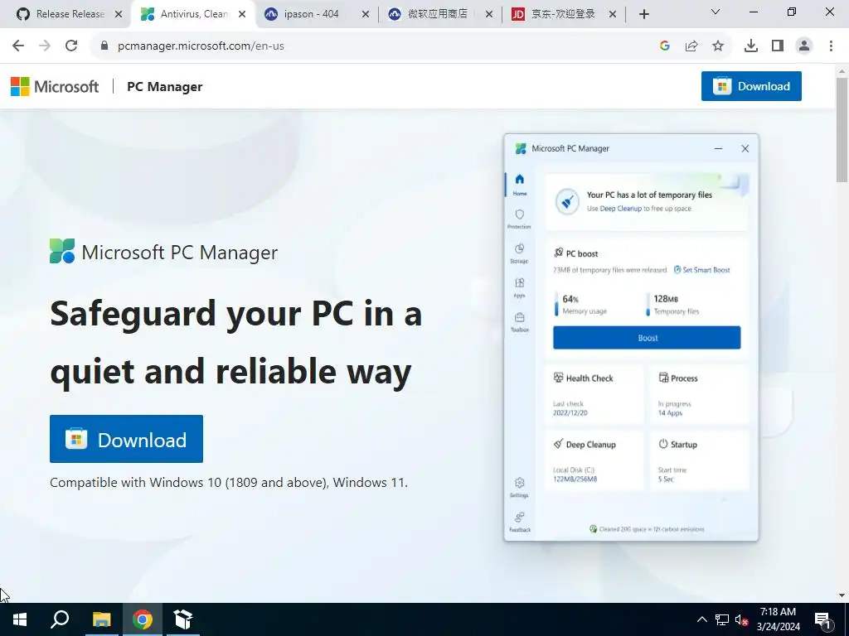This screenshot has height=636, width=849.
Task: Close the GitHub Release tab
Action: click(119, 15)
